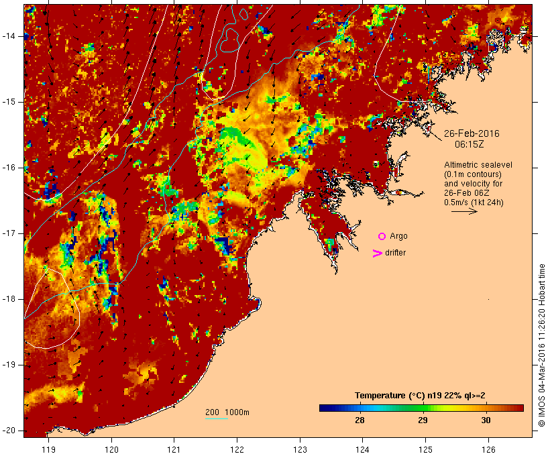Click the '0.5m/s (1kt 24h)' text

click(474, 203)
